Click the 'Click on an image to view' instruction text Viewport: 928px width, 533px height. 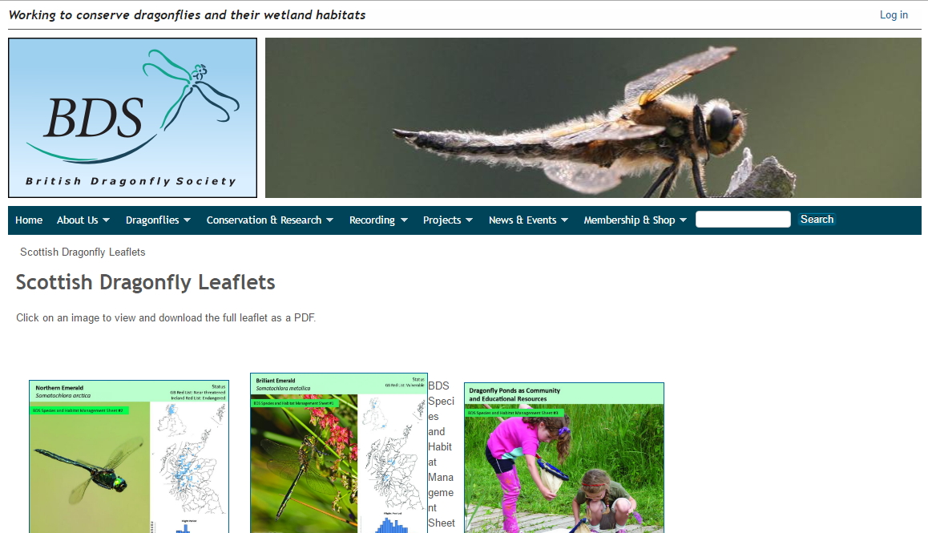166,318
